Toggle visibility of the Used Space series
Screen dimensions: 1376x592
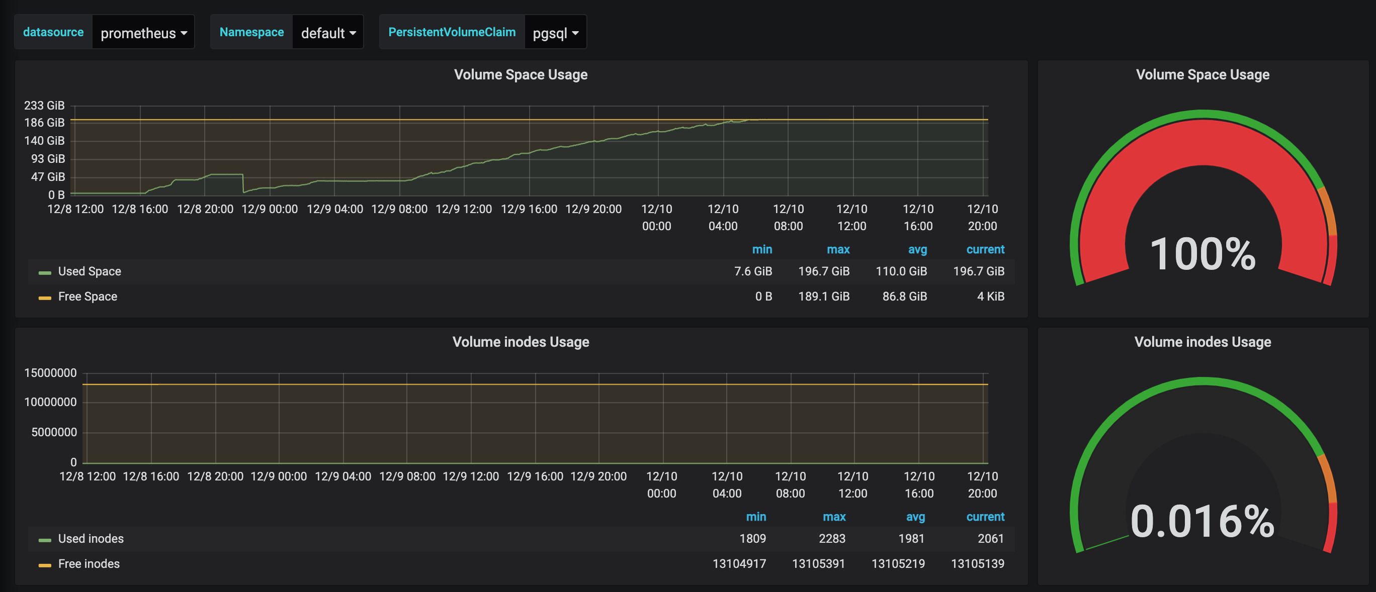coord(89,271)
